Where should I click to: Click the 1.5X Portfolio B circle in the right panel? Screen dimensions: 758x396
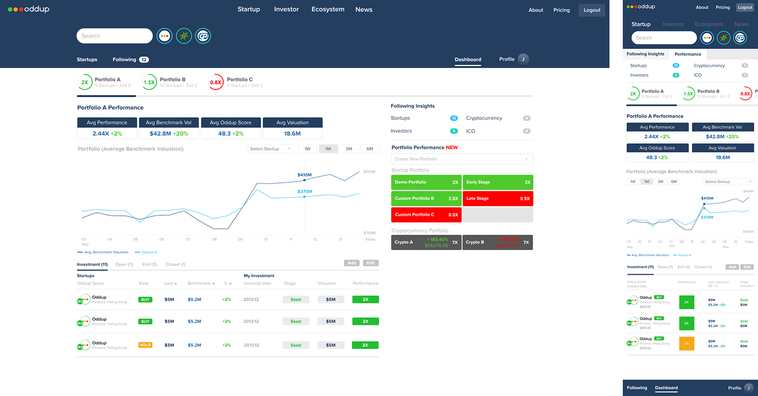[x=688, y=94]
